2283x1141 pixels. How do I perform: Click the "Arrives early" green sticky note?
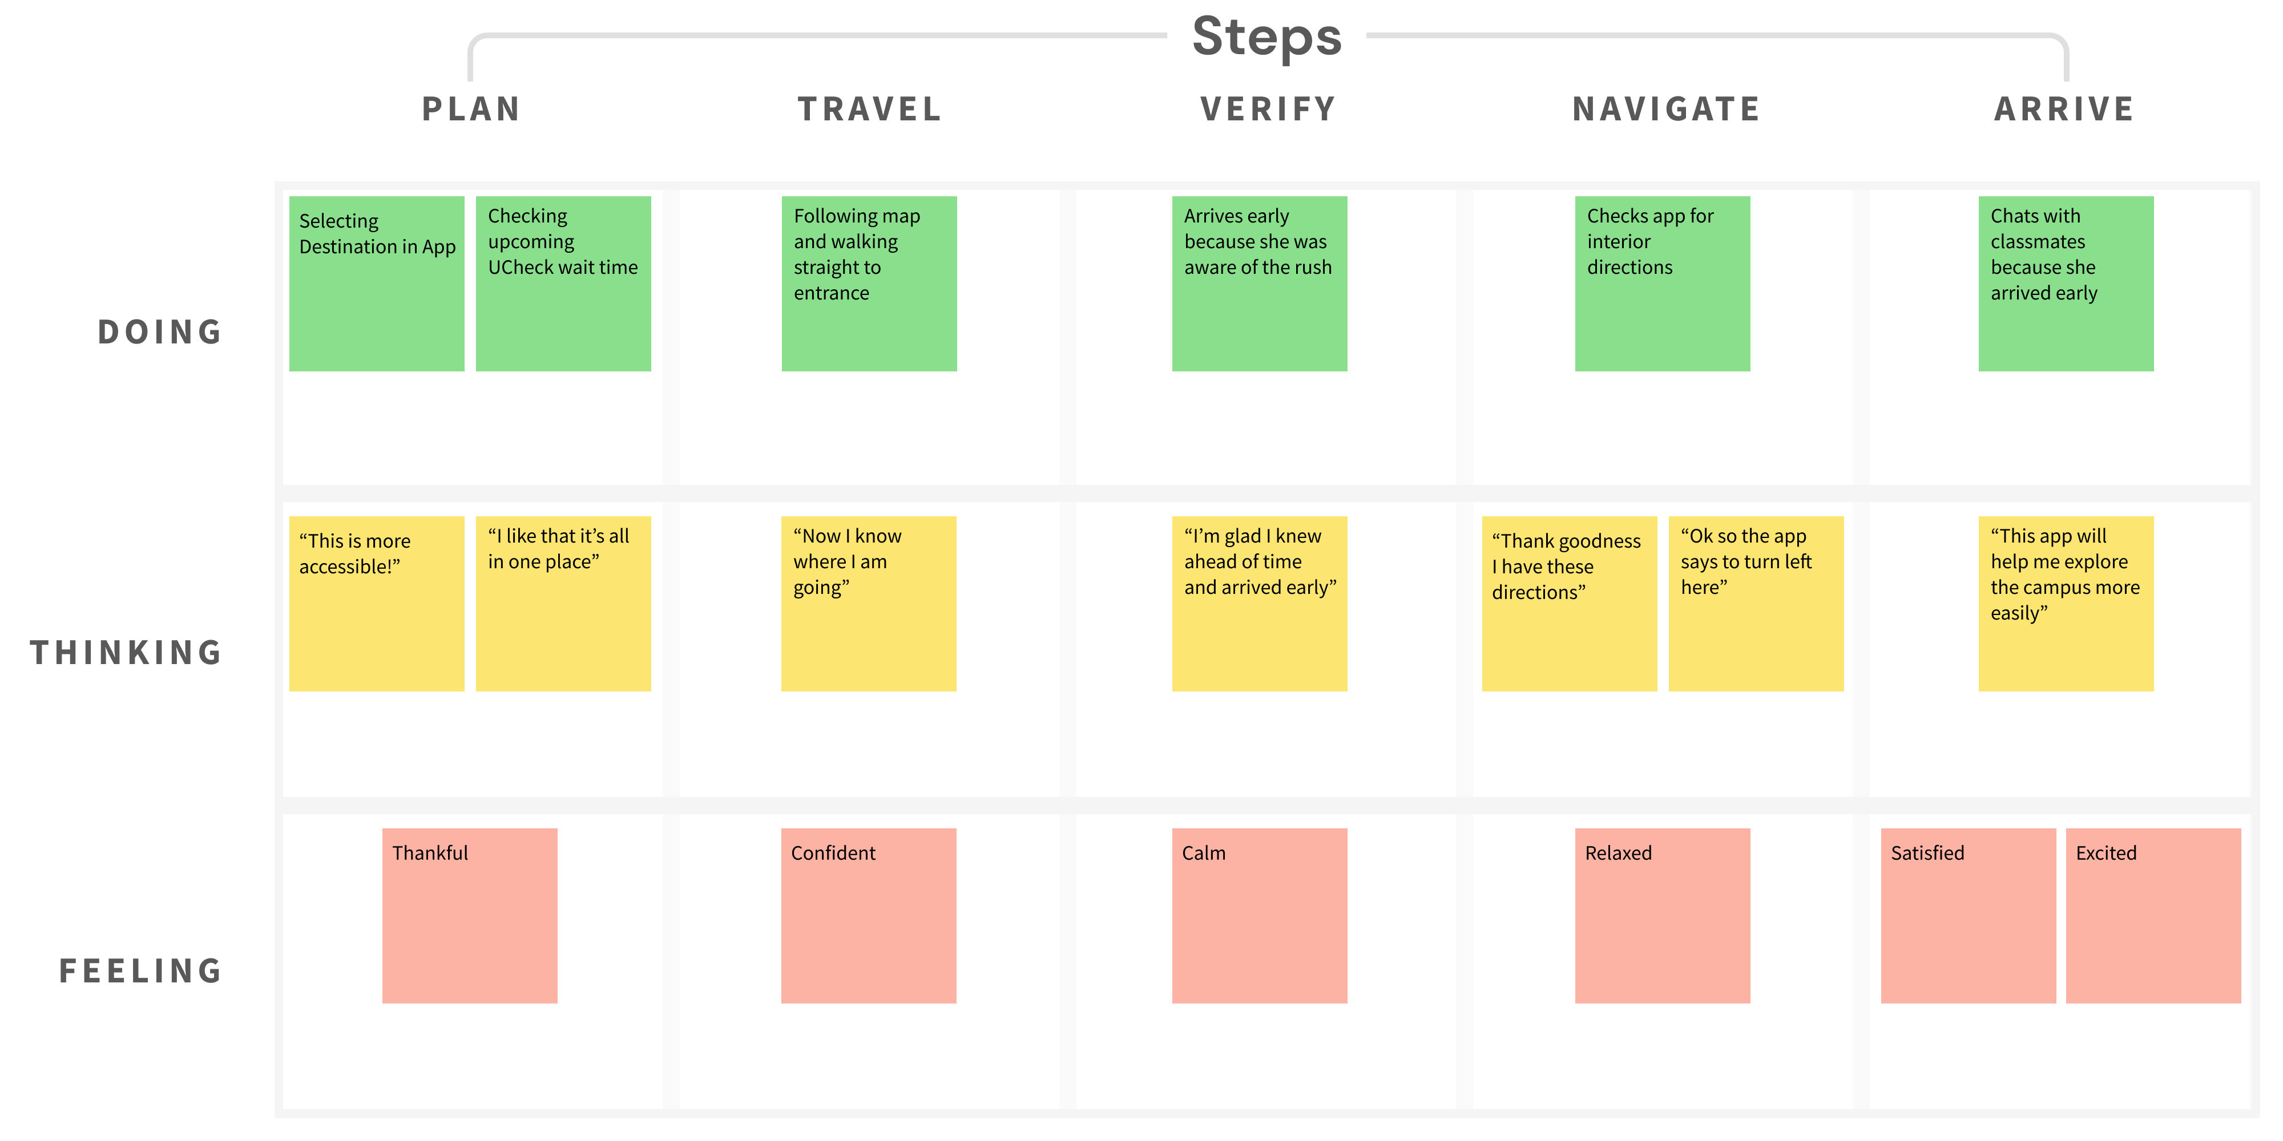pos(1260,284)
